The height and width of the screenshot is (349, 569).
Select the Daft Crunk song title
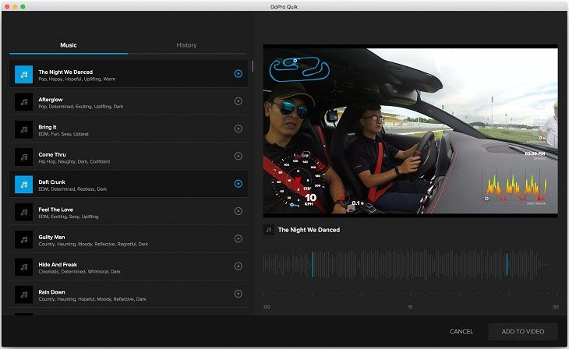pyautogui.click(x=52, y=182)
